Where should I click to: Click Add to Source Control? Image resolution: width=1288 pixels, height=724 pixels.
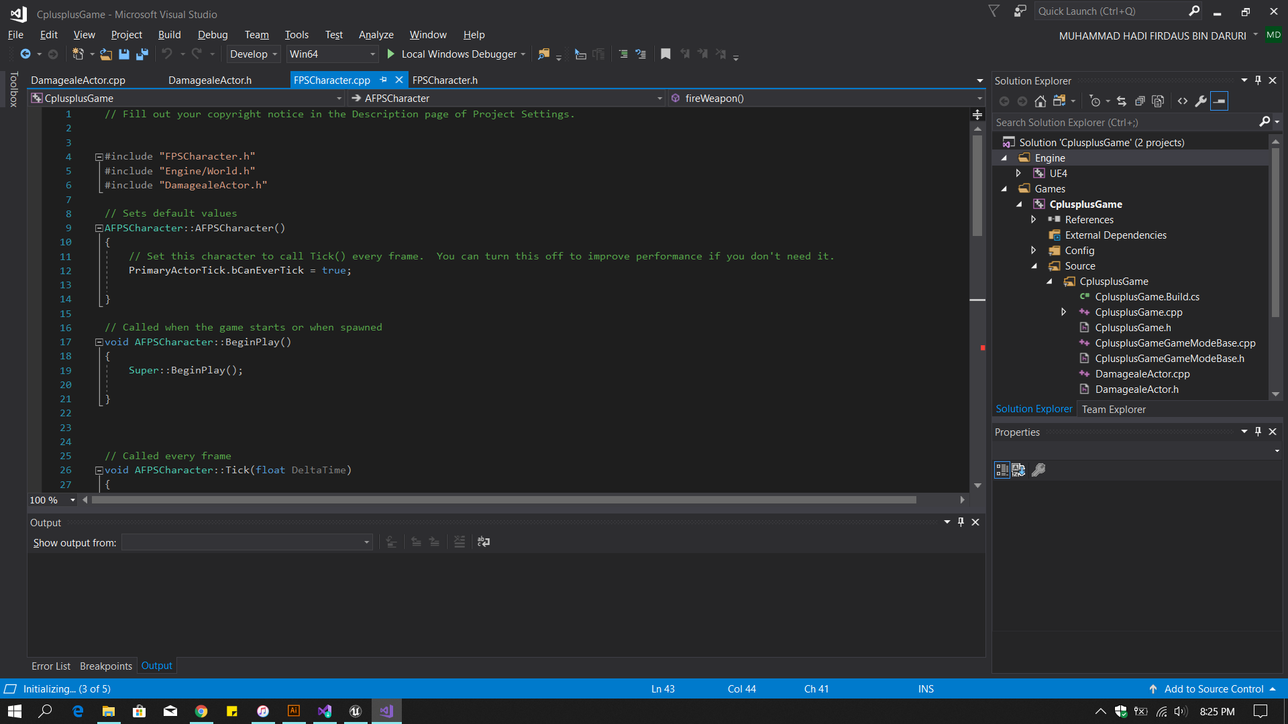point(1213,689)
